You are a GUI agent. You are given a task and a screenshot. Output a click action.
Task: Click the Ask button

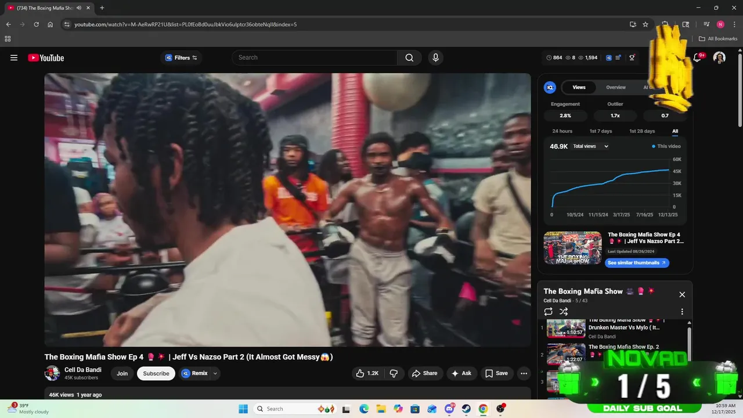(x=461, y=373)
